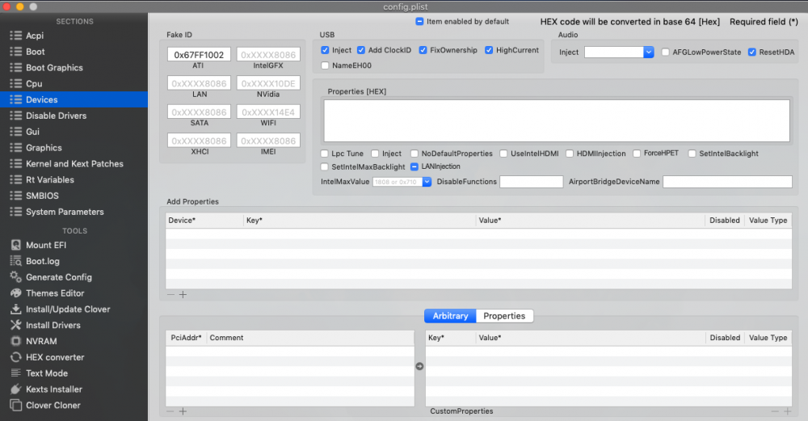Open Kernel and Kext Patches section
Image resolution: width=808 pixels, height=421 pixels.
pos(74,163)
